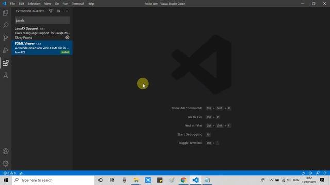Click the cloud sync icon in status bar
The image size is (330, 185).
pyautogui.click(x=303, y=173)
